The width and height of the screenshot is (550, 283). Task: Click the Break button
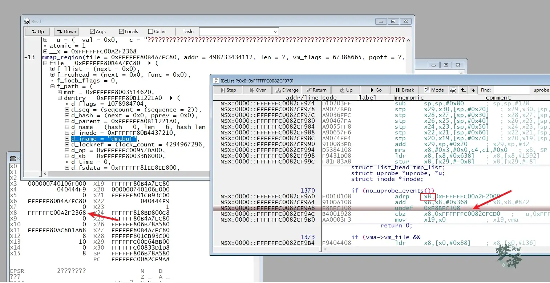point(404,90)
